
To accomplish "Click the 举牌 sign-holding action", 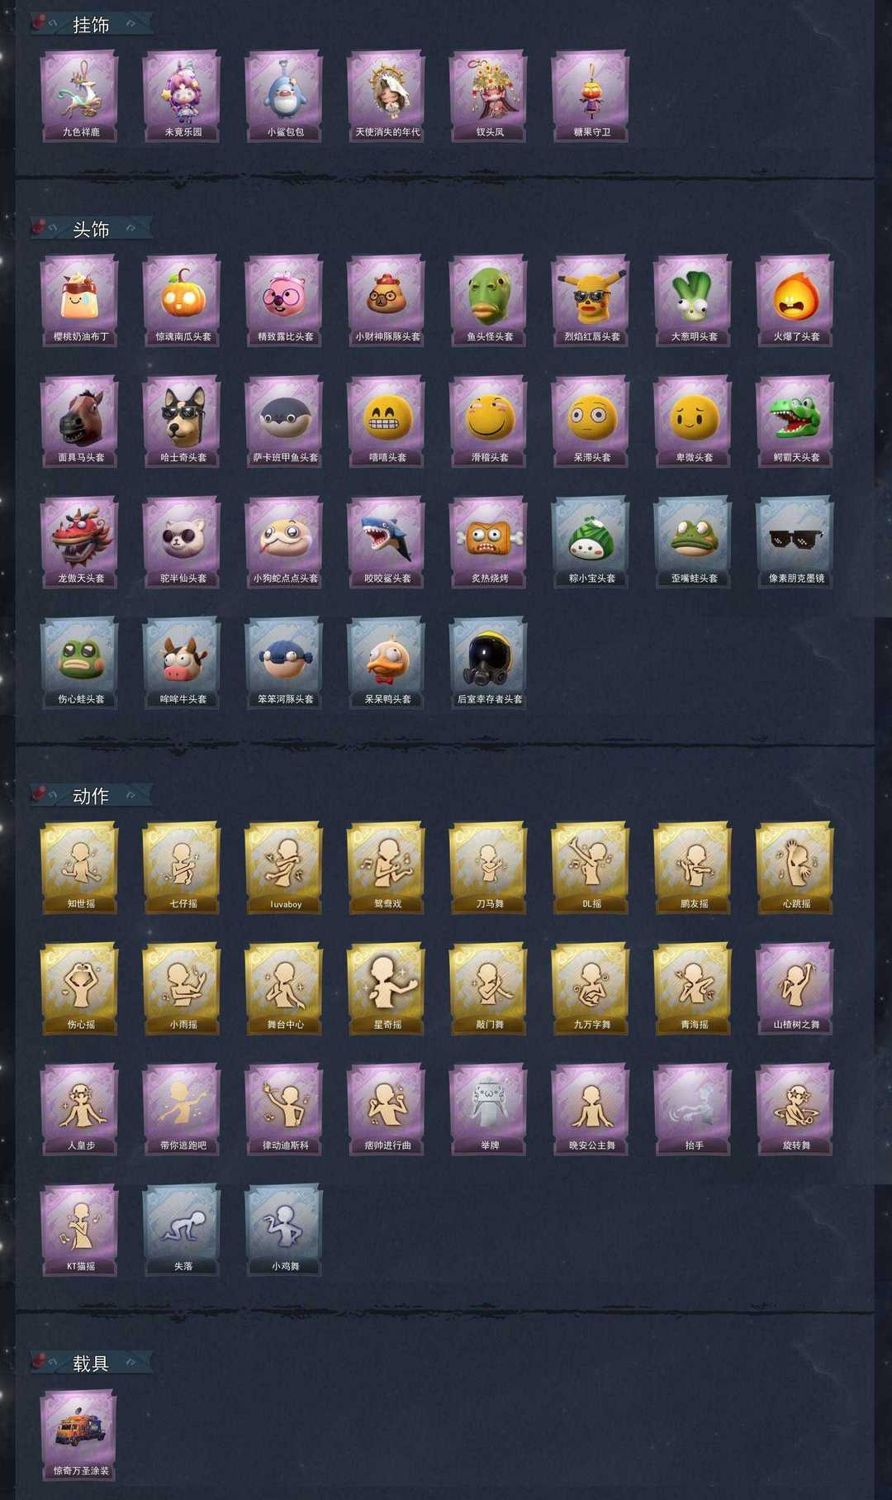I will (x=489, y=1109).
